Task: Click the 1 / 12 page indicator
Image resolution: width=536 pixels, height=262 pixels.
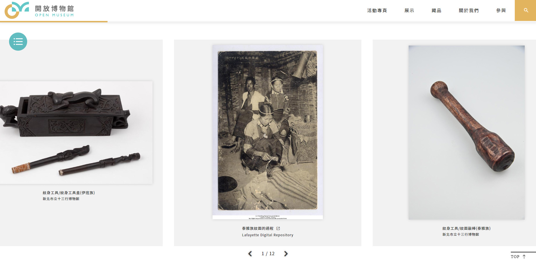Action: (268, 254)
